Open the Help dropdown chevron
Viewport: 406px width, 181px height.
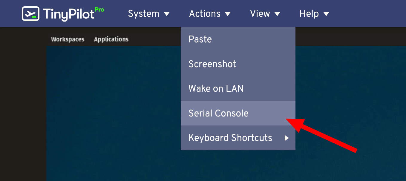[327, 14]
